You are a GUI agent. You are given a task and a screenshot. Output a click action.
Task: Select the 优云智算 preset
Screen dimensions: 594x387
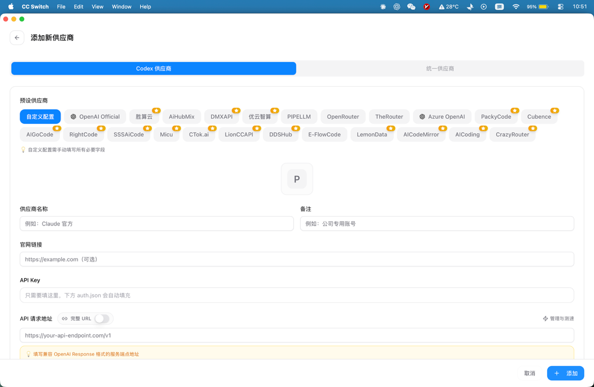coord(260,117)
